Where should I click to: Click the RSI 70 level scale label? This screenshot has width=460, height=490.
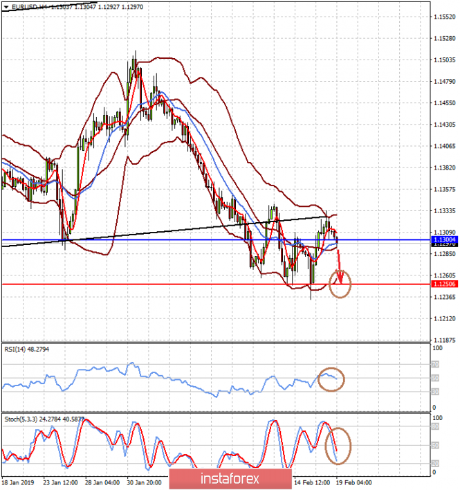click(x=436, y=363)
